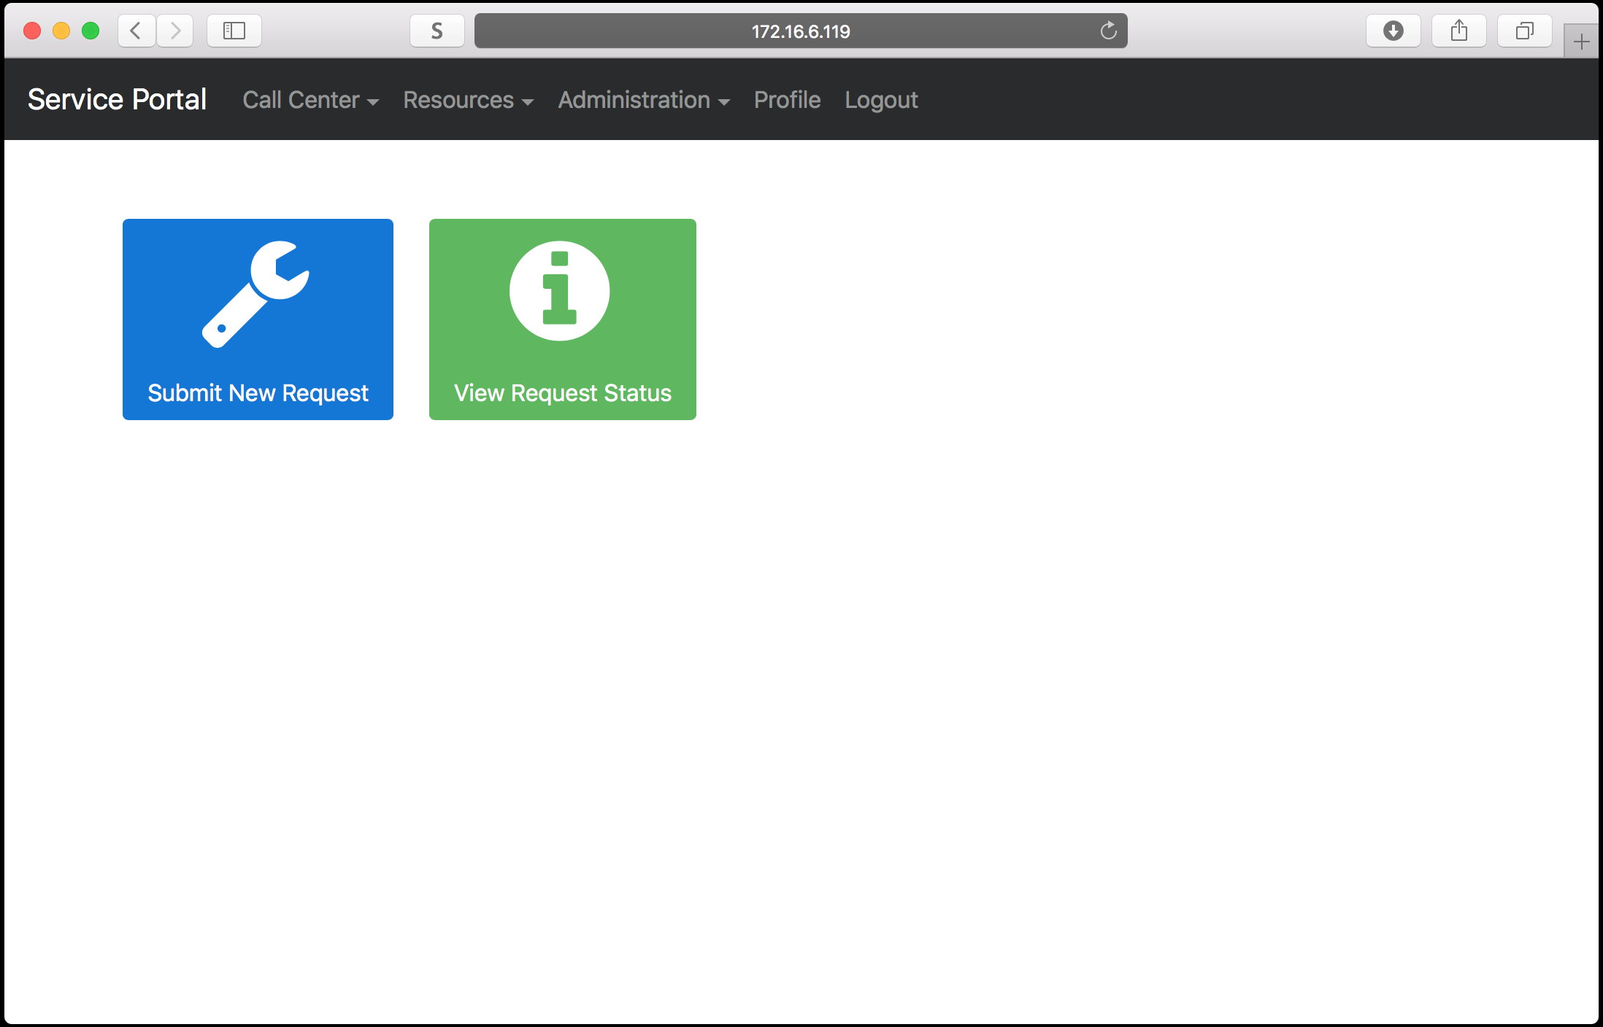Click the info circle icon on green tile
The width and height of the screenshot is (1603, 1027).
click(559, 291)
